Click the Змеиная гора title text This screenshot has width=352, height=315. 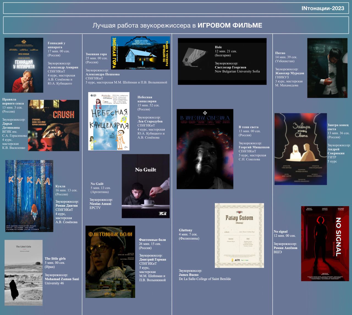pos(96,54)
